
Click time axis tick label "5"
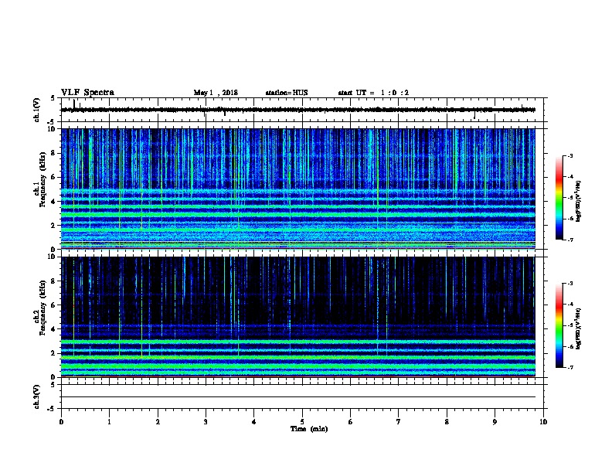[302, 422]
